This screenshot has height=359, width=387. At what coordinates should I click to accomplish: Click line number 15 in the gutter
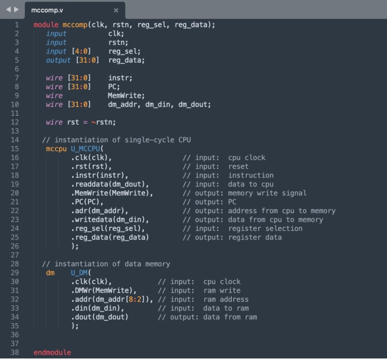(15, 149)
